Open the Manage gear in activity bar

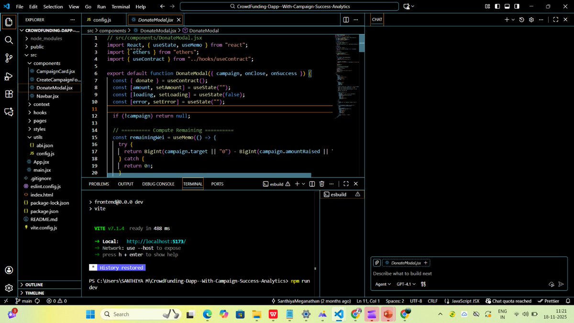tap(9, 288)
